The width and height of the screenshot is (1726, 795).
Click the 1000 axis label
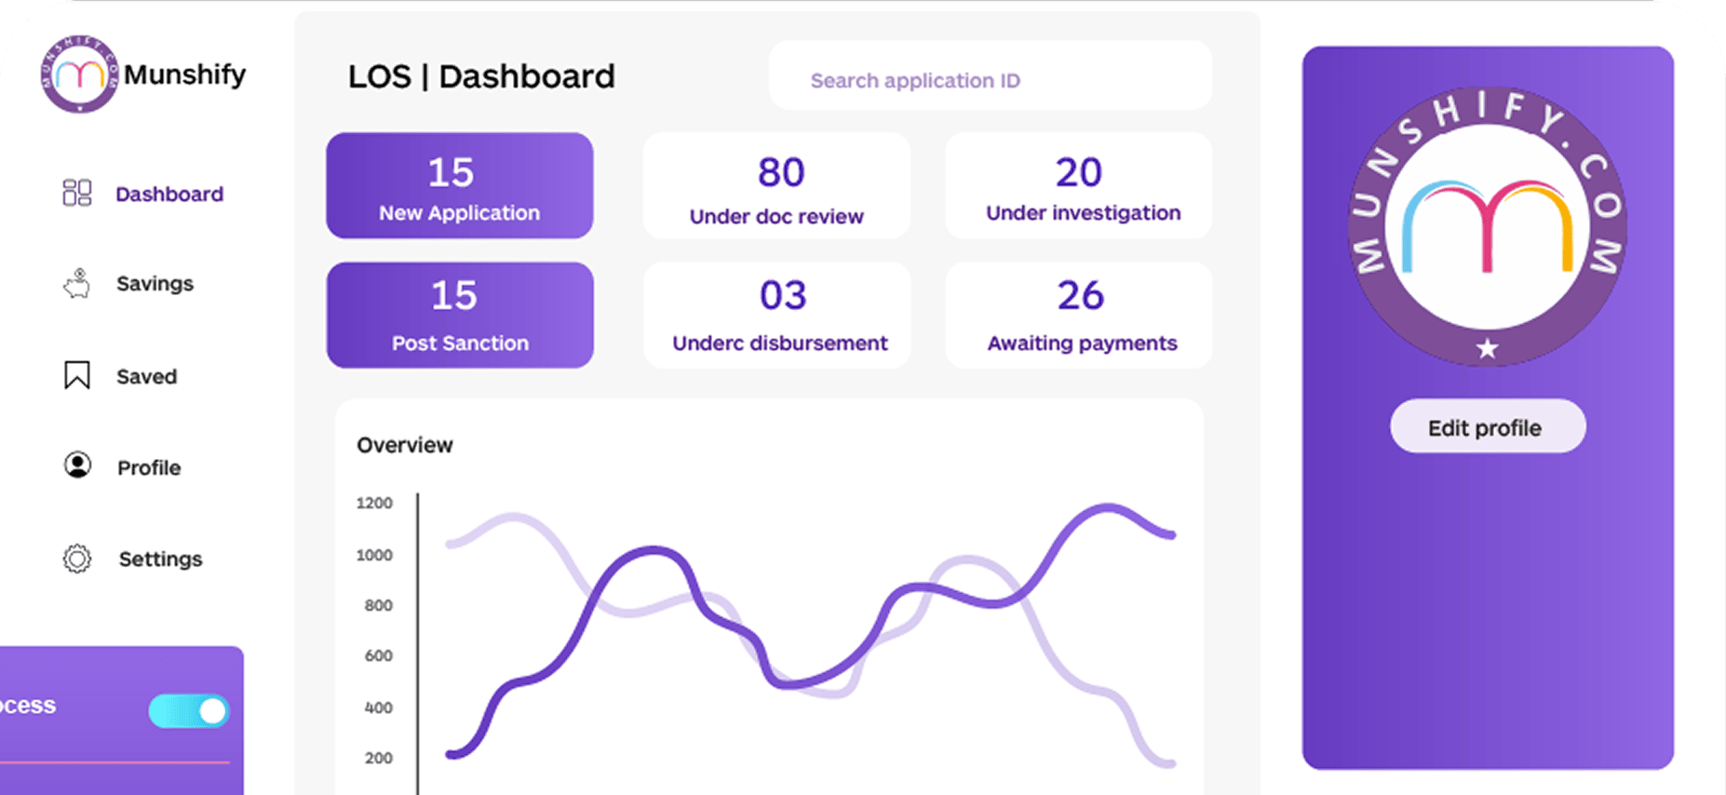[374, 555]
